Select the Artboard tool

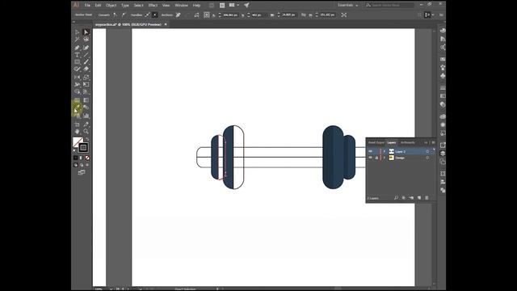(77, 124)
